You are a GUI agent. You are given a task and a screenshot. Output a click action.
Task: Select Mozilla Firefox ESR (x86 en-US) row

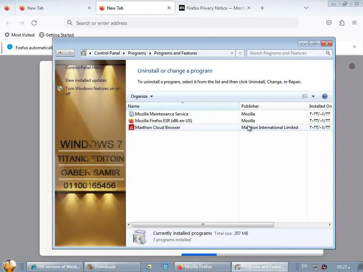pyautogui.click(x=230, y=120)
